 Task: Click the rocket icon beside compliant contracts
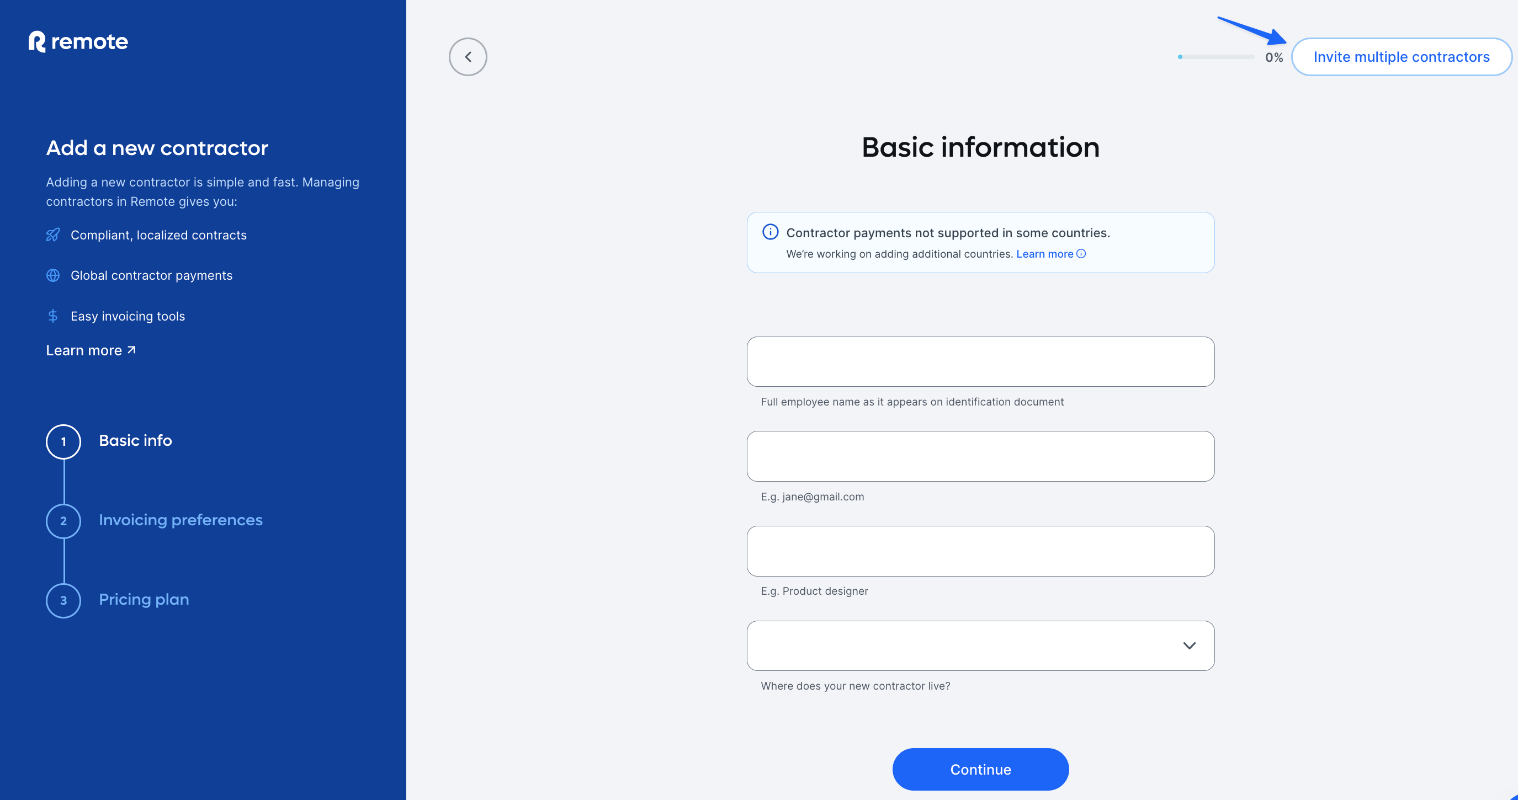[x=54, y=234]
